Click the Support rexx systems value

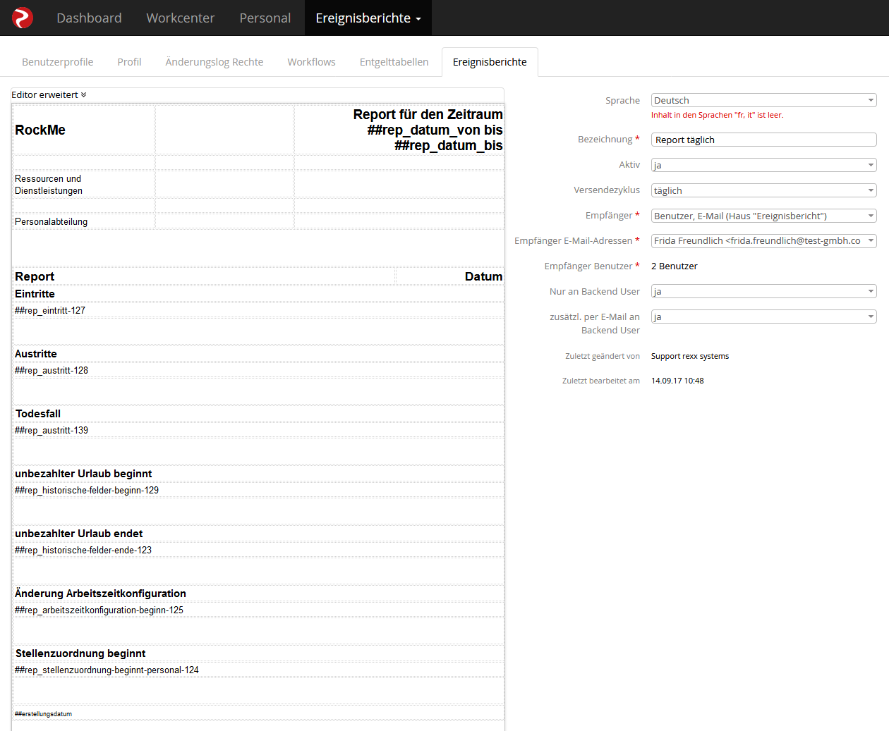[x=690, y=356]
